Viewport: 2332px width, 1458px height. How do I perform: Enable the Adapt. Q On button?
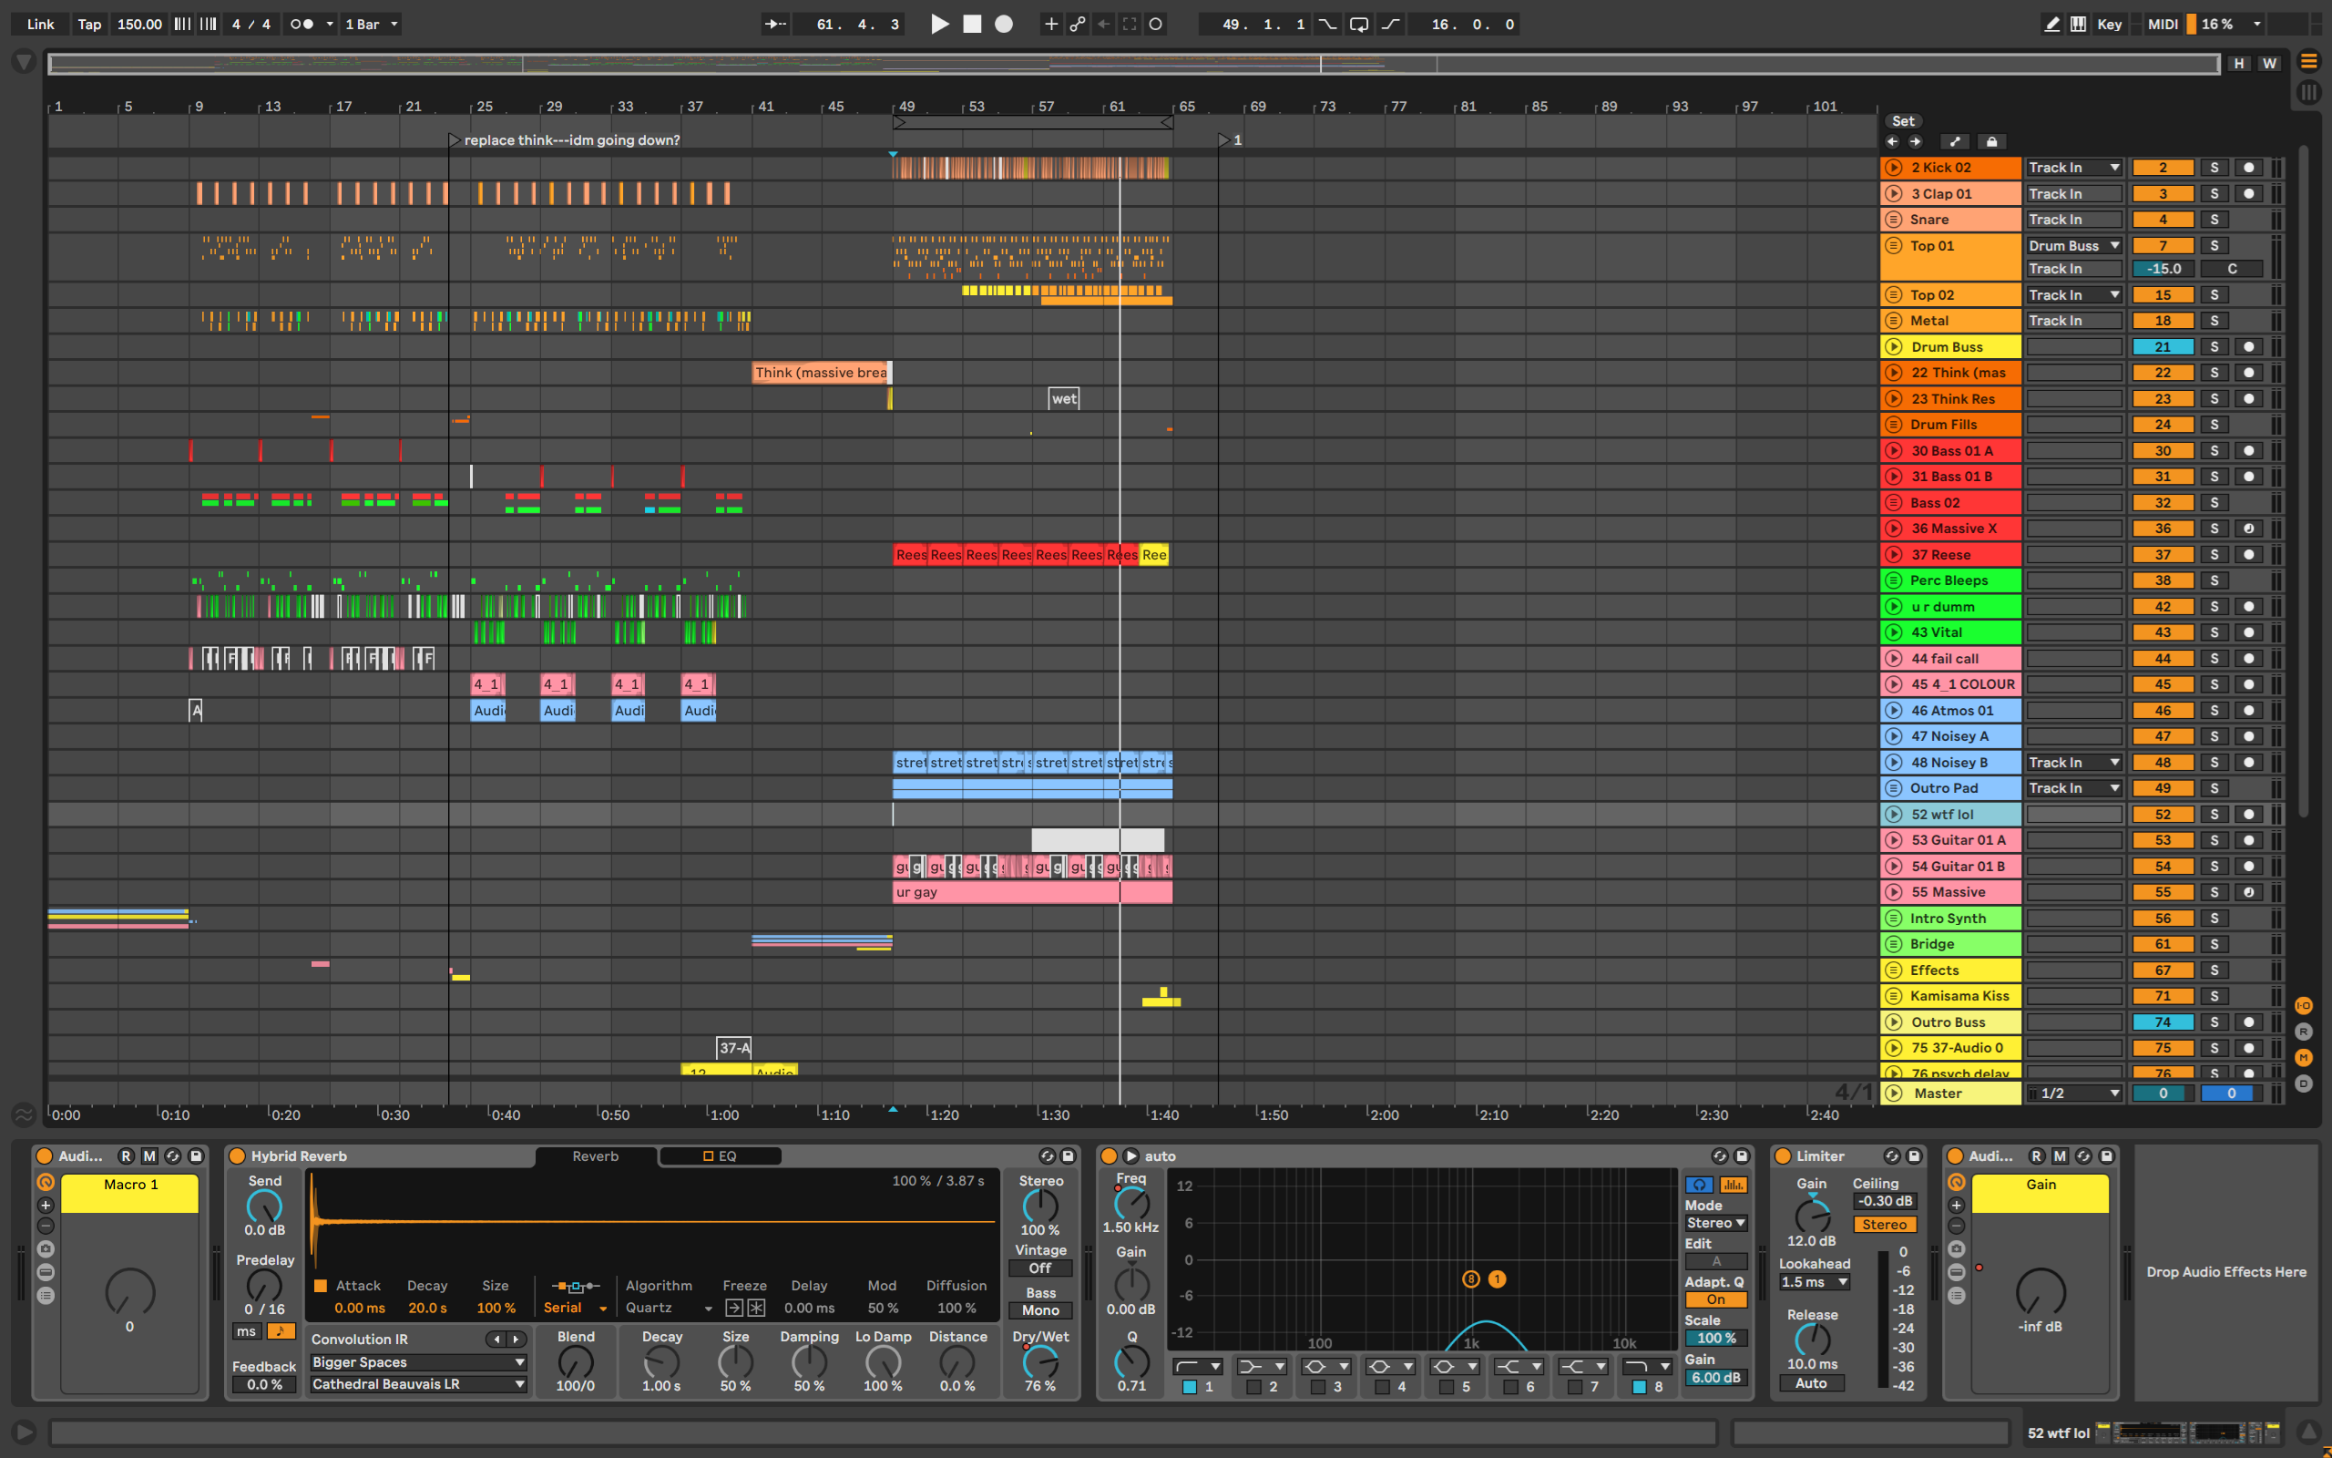(1715, 1299)
